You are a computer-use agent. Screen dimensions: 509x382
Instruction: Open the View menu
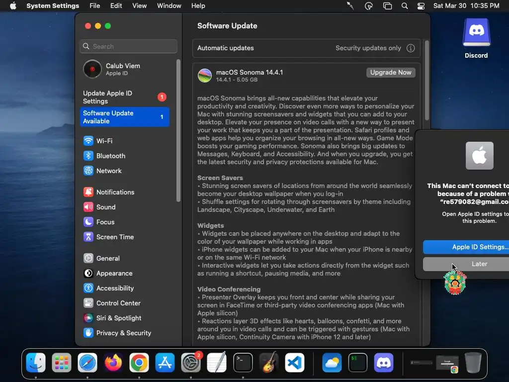coord(139,6)
